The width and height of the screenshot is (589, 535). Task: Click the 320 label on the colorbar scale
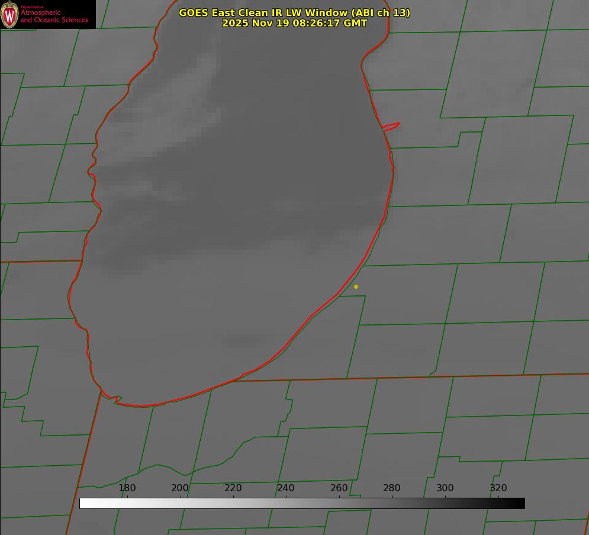[x=498, y=488]
